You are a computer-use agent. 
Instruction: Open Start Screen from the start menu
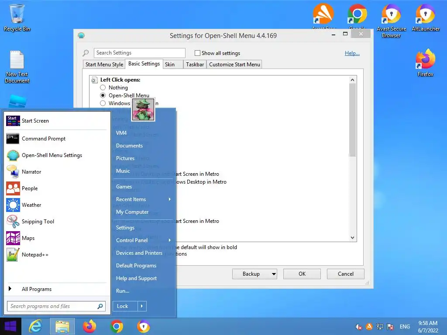click(x=56, y=121)
